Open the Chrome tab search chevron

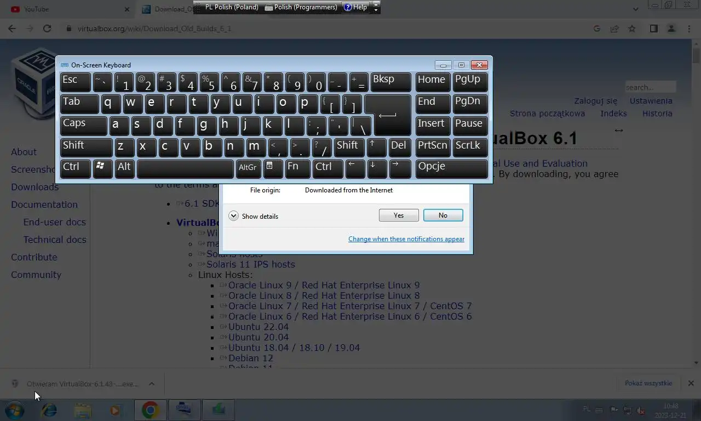click(x=635, y=9)
